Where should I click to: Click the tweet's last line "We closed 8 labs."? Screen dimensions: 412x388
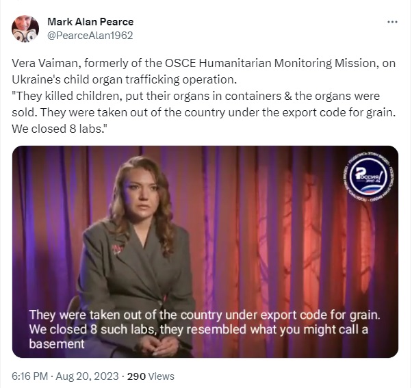pyautogui.click(x=60, y=129)
